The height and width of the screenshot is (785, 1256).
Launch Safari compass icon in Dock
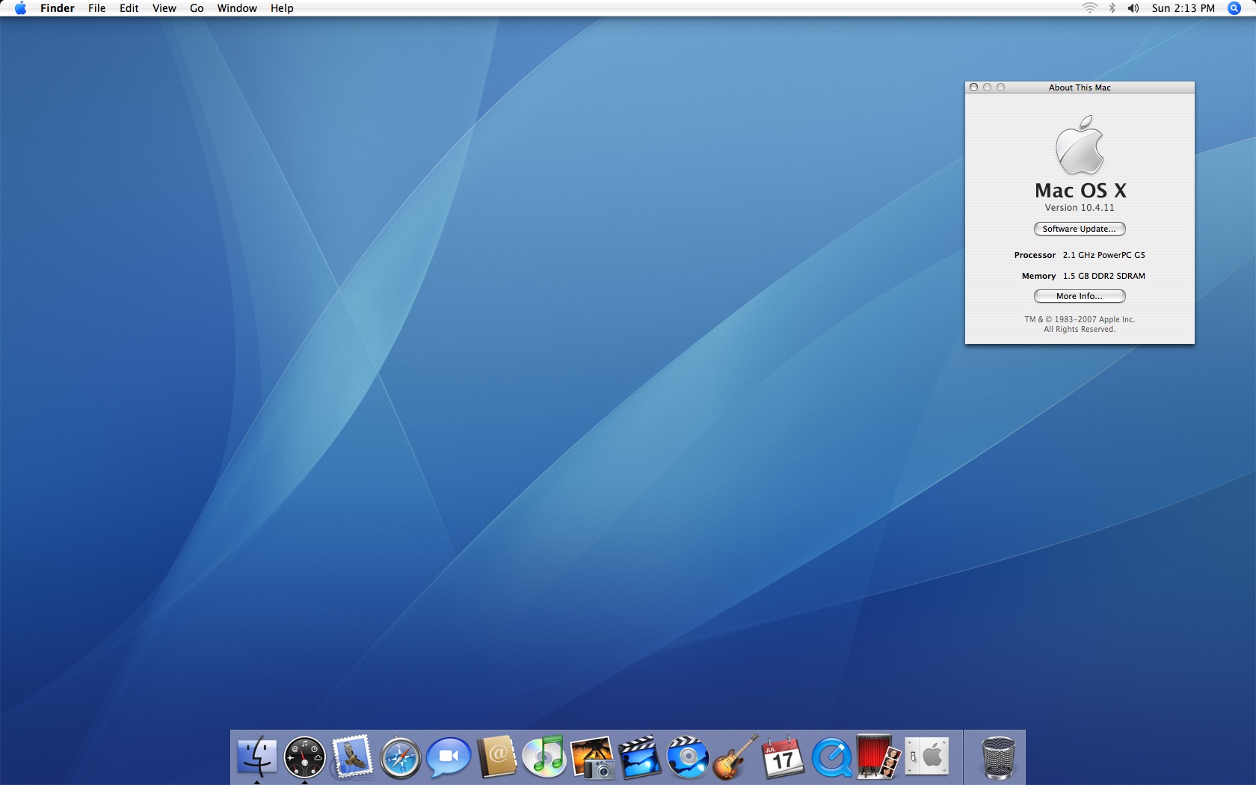coord(400,758)
